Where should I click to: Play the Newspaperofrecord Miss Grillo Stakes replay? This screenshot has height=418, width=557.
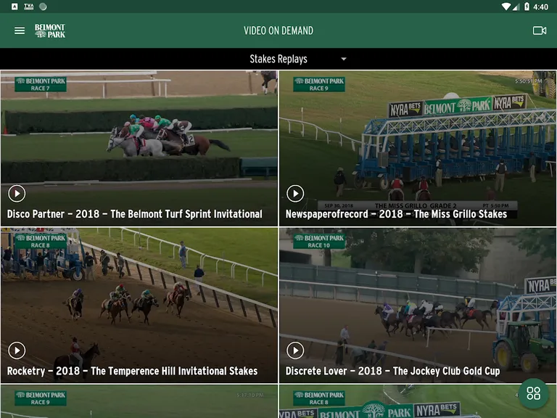coord(295,193)
